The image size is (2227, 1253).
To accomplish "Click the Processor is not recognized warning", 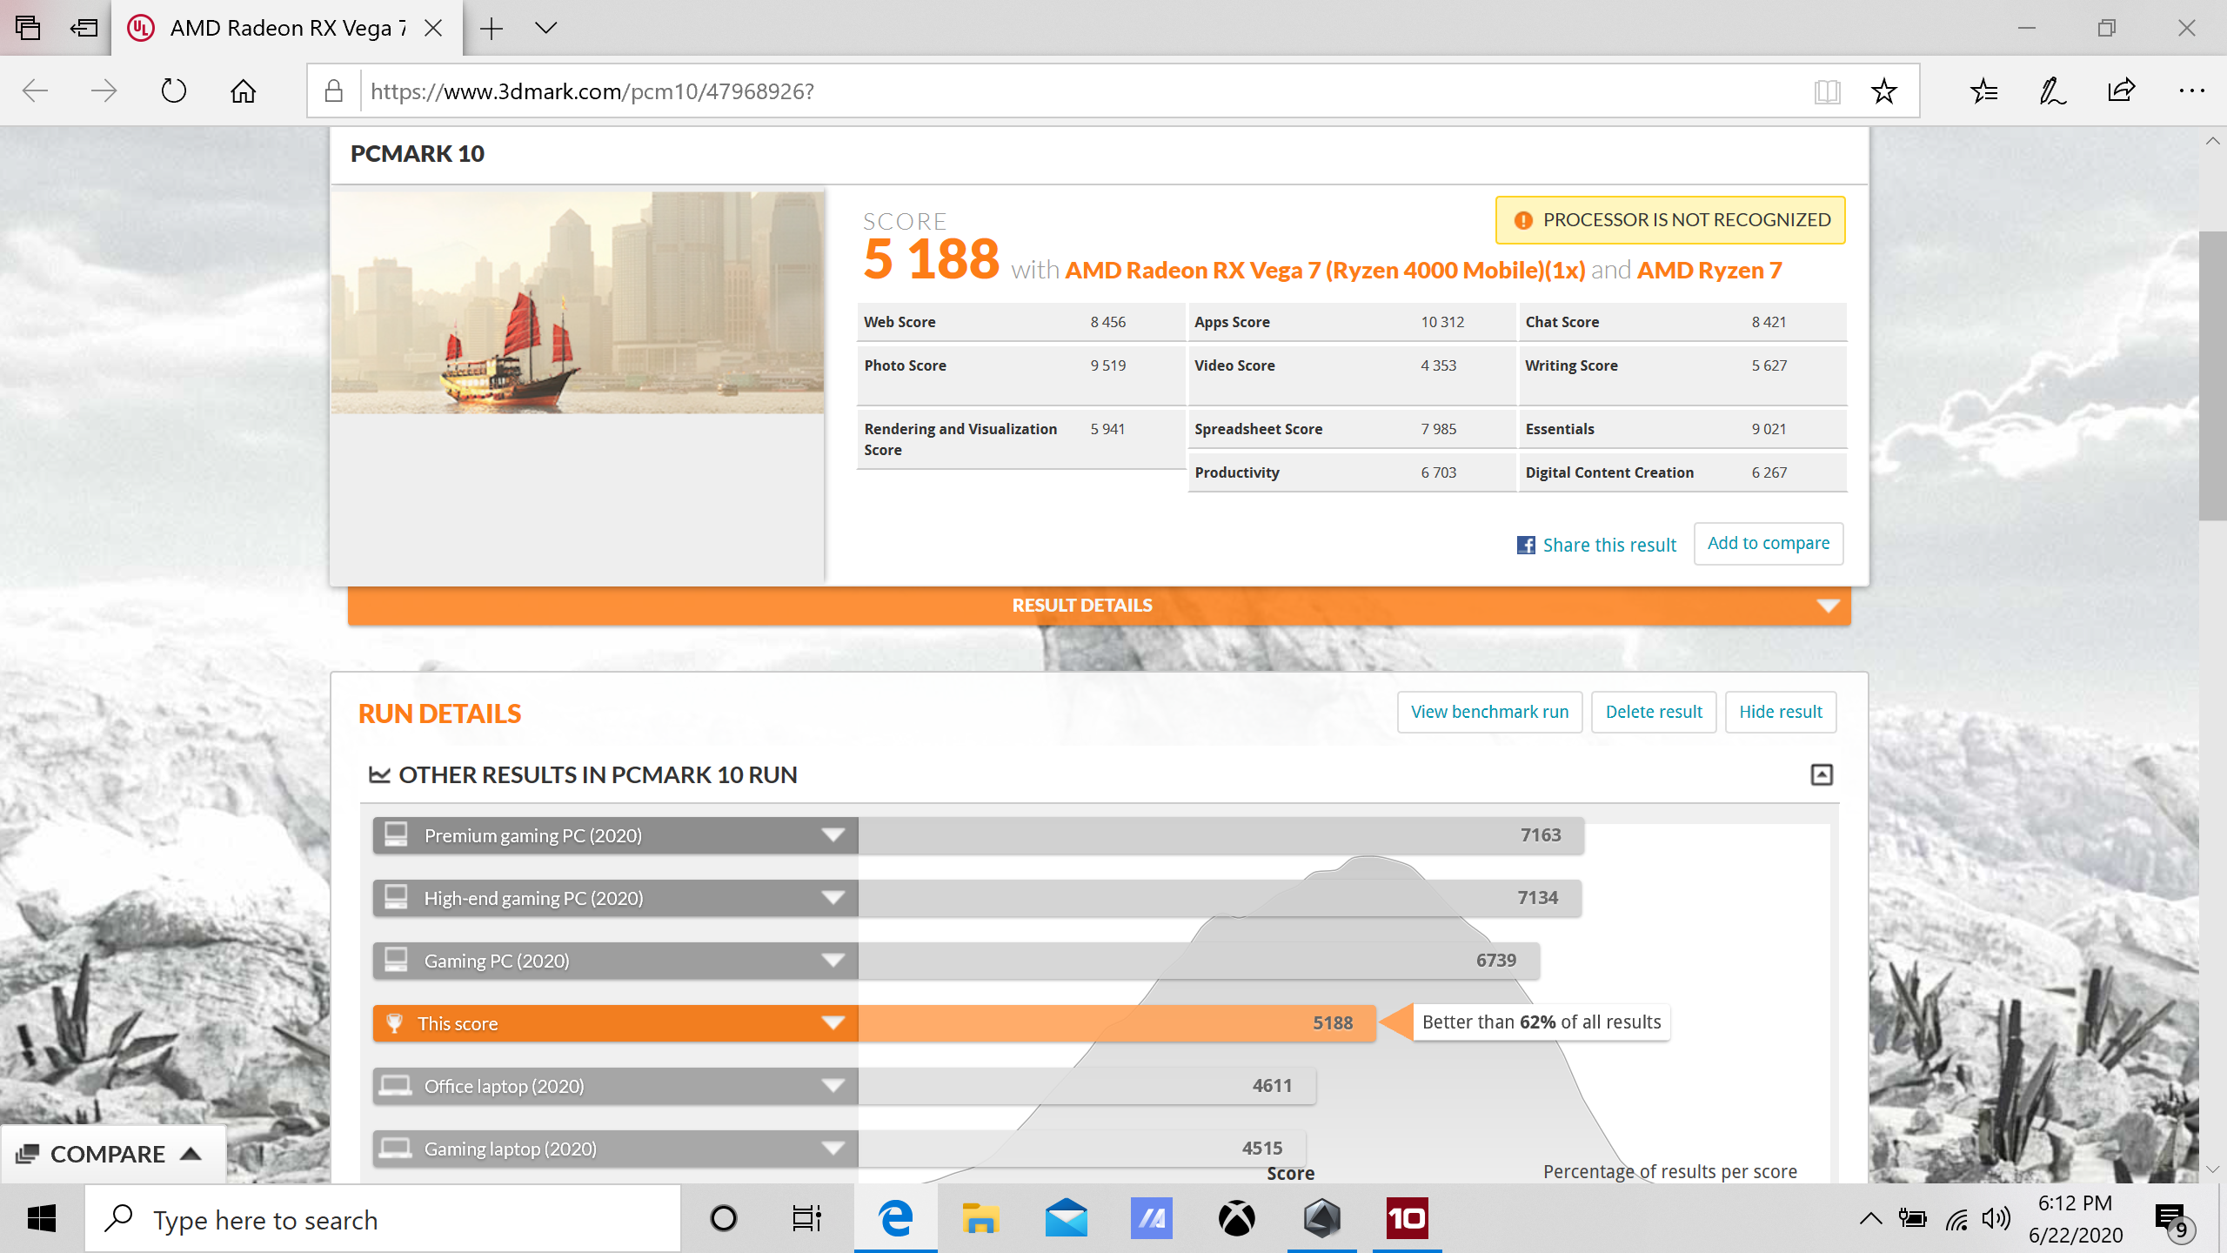I will (1670, 220).
